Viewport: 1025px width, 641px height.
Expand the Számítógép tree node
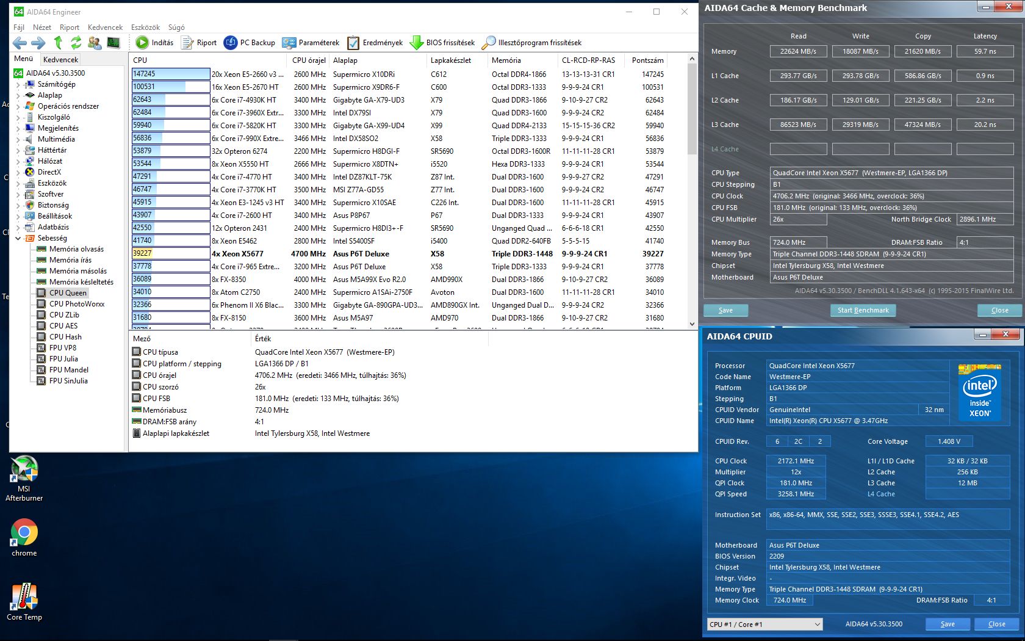click(x=18, y=84)
